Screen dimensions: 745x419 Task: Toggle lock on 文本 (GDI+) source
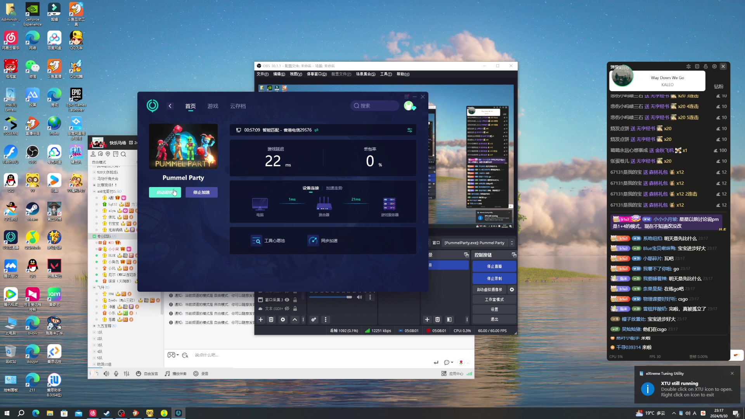coord(295,308)
